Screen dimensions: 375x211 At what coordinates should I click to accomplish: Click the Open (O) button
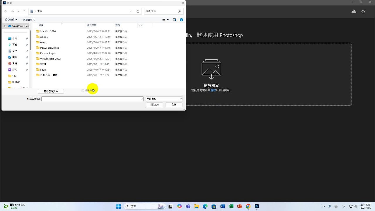154,105
